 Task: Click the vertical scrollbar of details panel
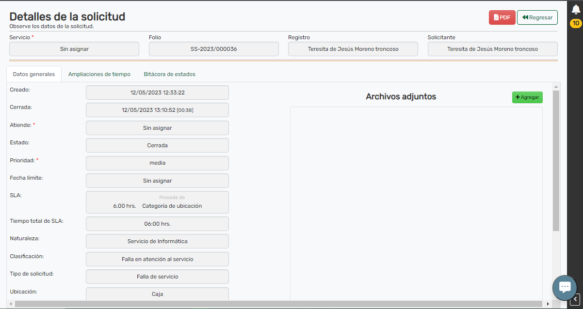556,160
